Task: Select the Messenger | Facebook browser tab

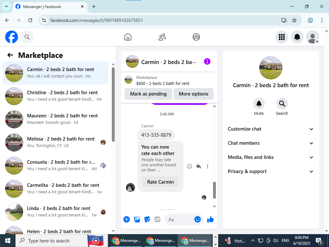Action: (49, 7)
